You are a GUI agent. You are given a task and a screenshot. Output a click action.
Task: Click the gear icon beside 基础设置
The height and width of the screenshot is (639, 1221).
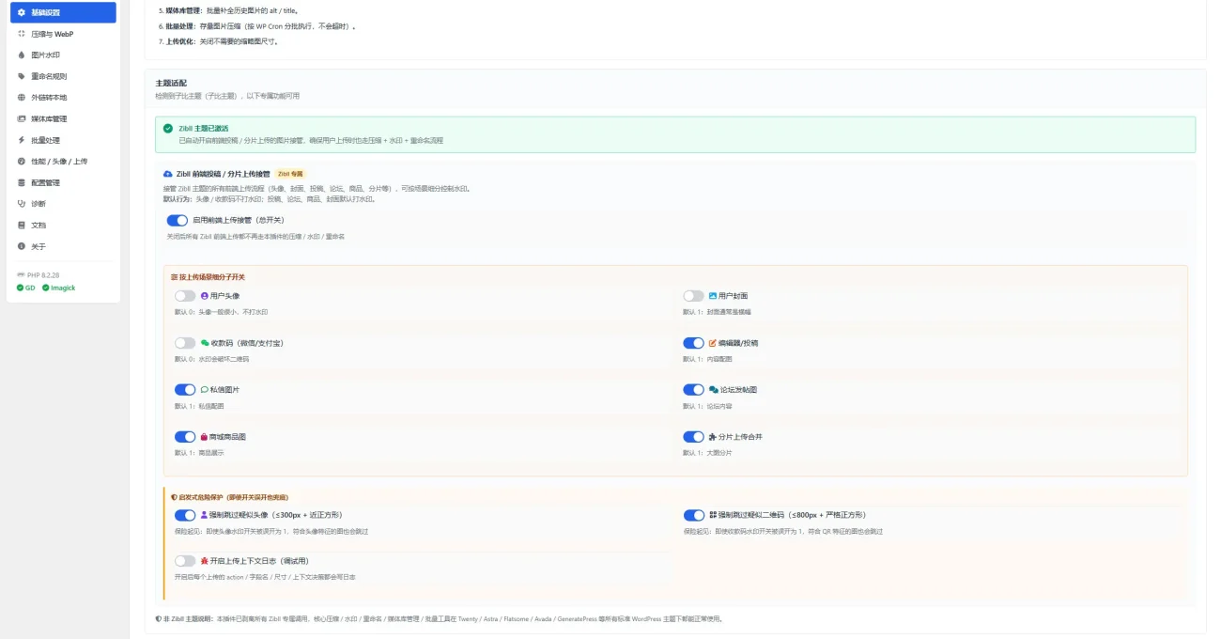[22, 12]
